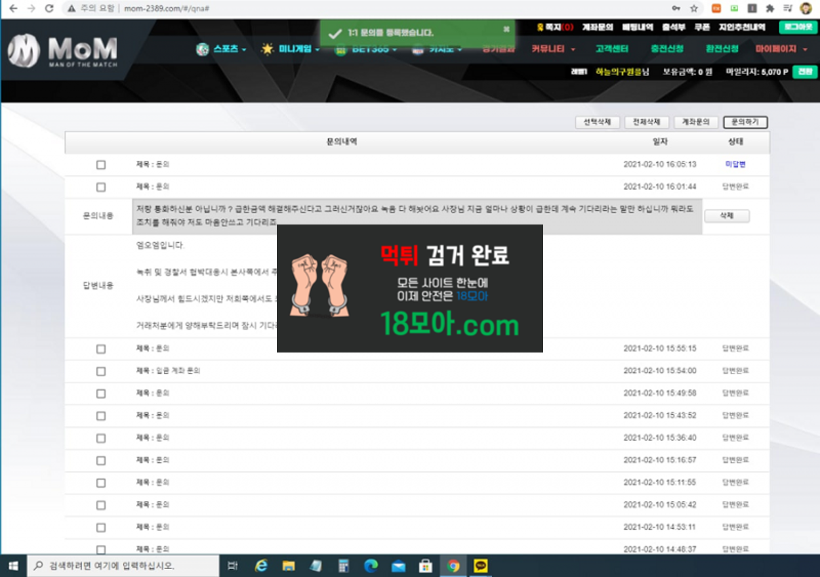Click the 문의하기 button
This screenshot has width=820, height=577.
pyautogui.click(x=745, y=122)
